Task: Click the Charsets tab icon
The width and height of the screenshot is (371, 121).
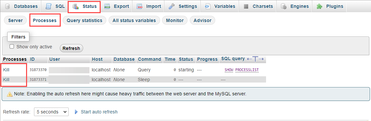Action: coord(246,6)
